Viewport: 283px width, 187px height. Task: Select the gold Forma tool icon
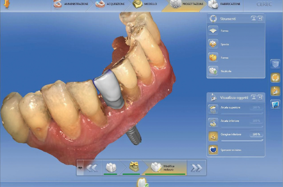(x=213, y=58)
